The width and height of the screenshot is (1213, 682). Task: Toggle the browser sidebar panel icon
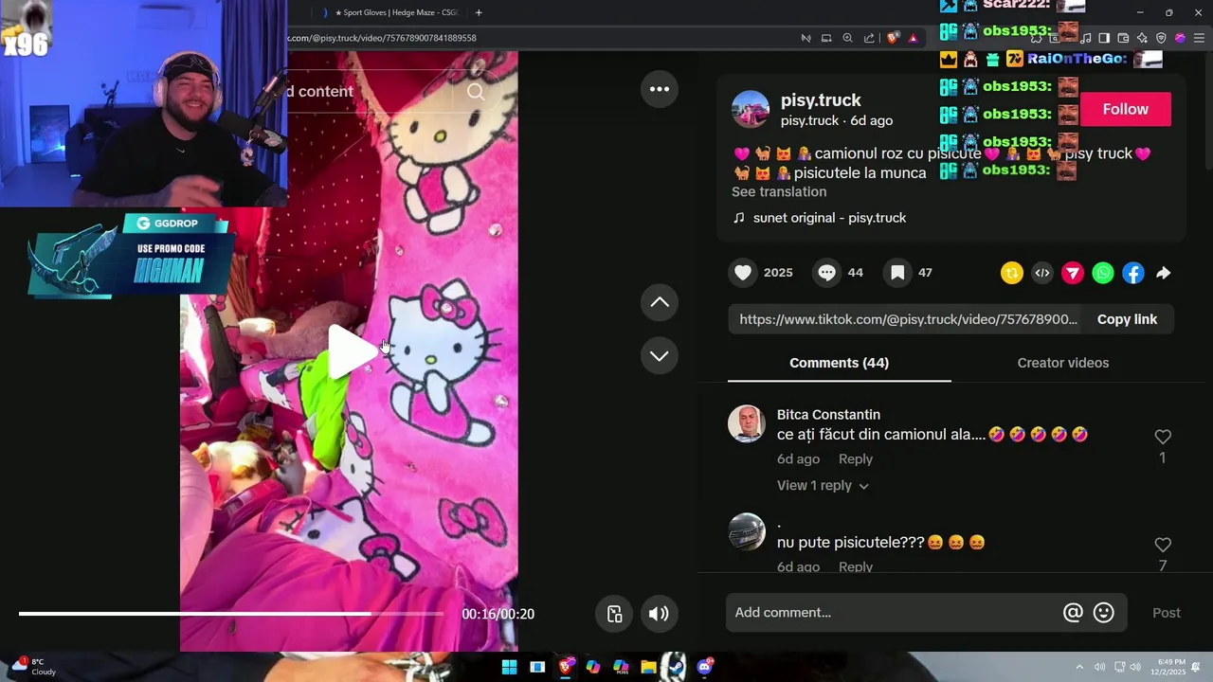pos(1104,38)
